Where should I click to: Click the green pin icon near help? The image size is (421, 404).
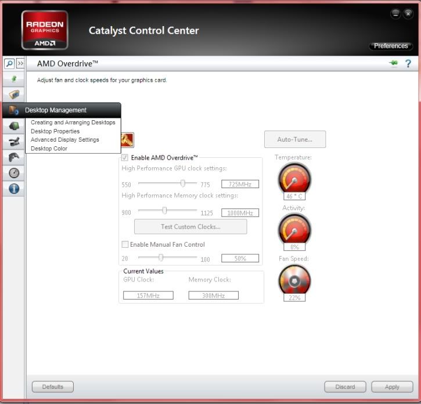[x=394, y=63]
